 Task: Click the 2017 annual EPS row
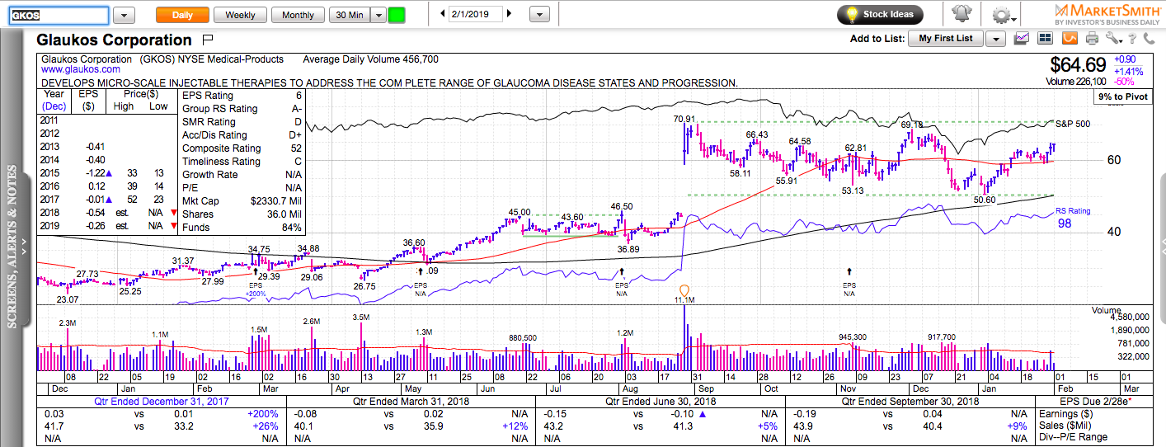(x=109, y=201)
